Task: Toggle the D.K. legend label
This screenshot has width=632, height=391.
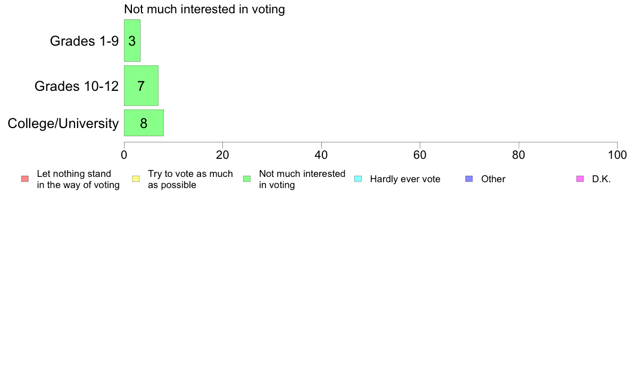Action: 601,179
